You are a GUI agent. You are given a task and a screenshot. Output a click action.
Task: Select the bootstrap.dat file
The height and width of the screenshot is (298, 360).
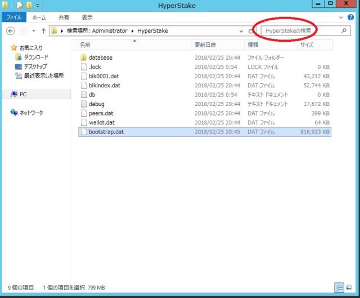click(x=205, y=132)
